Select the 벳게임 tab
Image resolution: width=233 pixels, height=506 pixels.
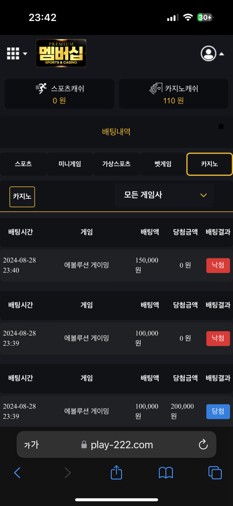[163, 164]
